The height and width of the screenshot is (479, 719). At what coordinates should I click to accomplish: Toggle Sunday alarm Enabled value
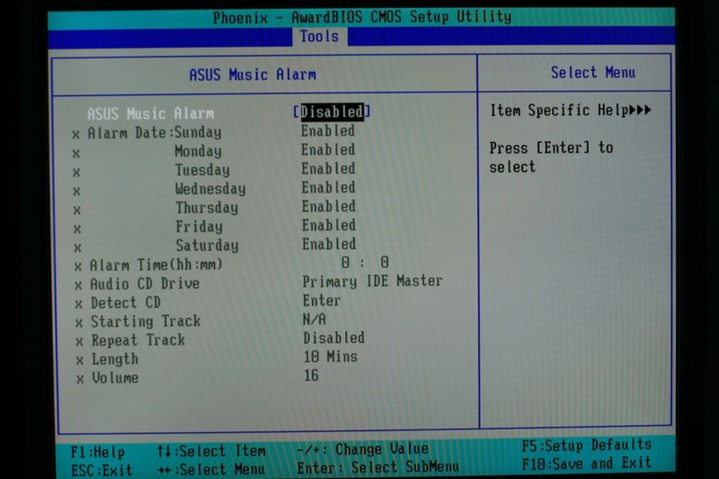pyautogui.click(x=328, y=131)
